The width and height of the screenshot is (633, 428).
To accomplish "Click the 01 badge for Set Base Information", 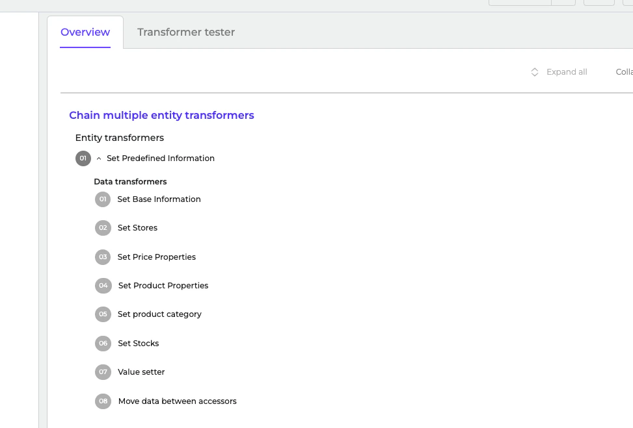I will (103, 199).
